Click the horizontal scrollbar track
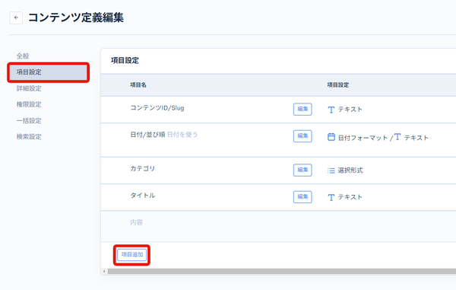The height and width of the screenshot is (290, 456). [x=281, y=272]
